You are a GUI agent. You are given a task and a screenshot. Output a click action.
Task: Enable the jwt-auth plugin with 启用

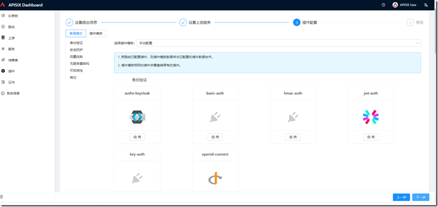[x=371, y=137]
